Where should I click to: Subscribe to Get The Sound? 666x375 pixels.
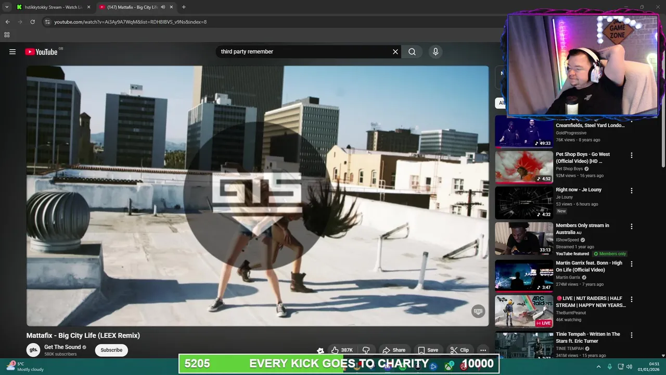(111, 350)
